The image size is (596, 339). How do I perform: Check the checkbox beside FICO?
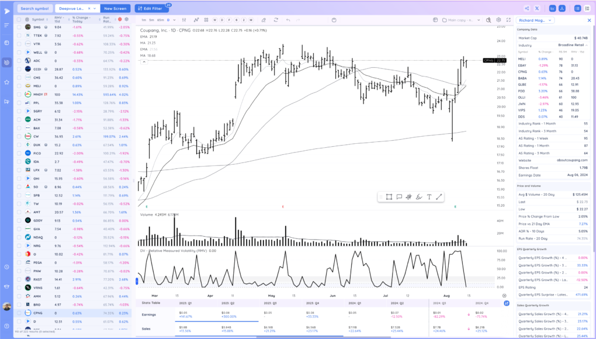(x=19, y=153)
